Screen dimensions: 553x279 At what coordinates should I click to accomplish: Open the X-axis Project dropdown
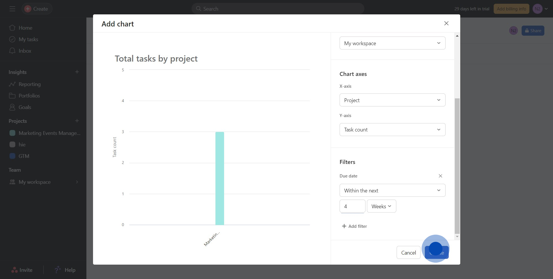tap(392, 100)
